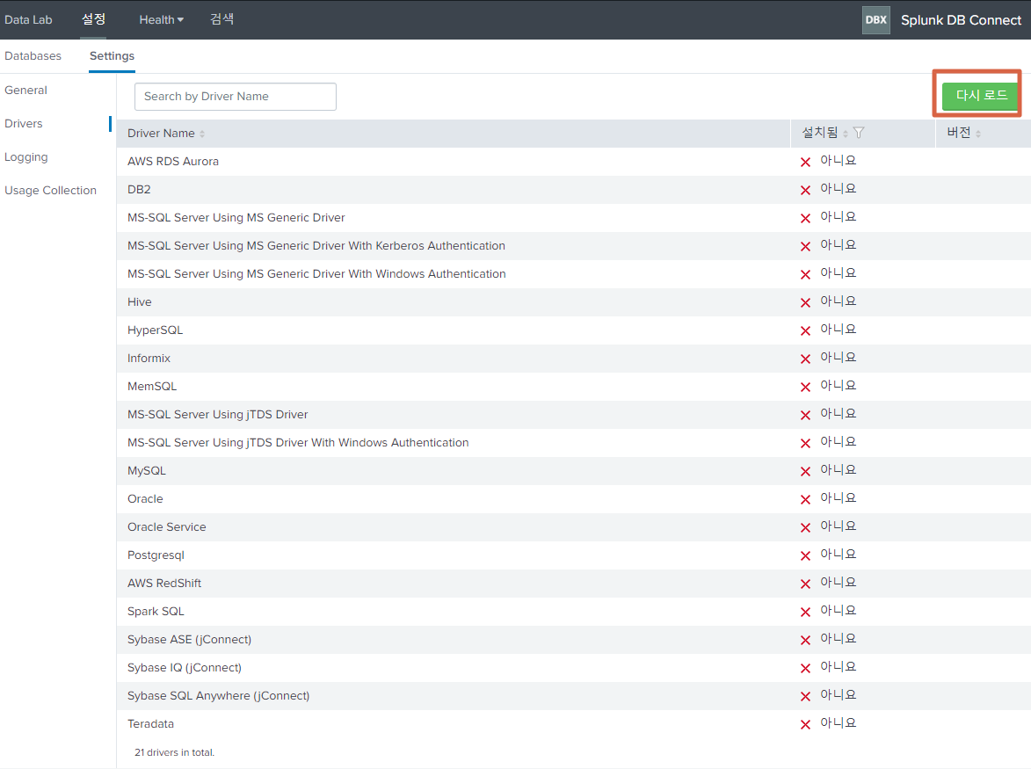Click the 버전 column header label
The image size is (1031, 769).
point(959,133)
